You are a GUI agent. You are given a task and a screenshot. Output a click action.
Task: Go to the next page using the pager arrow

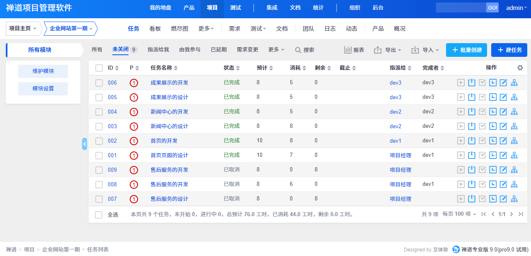[x=512, y=214]
